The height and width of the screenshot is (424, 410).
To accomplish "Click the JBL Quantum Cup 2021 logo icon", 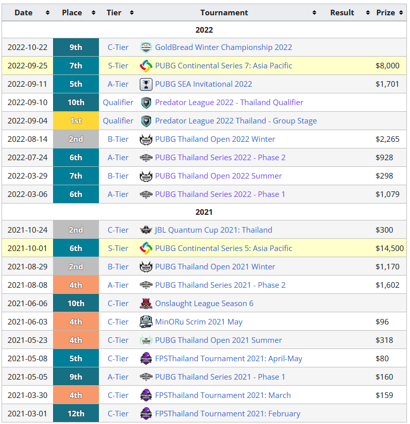I will coord(146,230).
